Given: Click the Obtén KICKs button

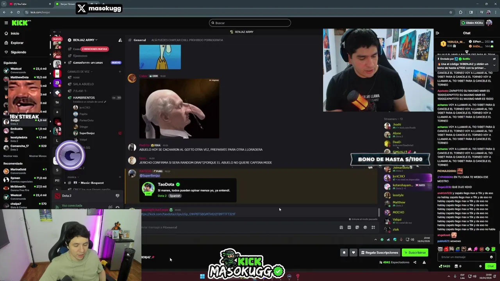Looking at the screenshot, I should tap(472, 23).
